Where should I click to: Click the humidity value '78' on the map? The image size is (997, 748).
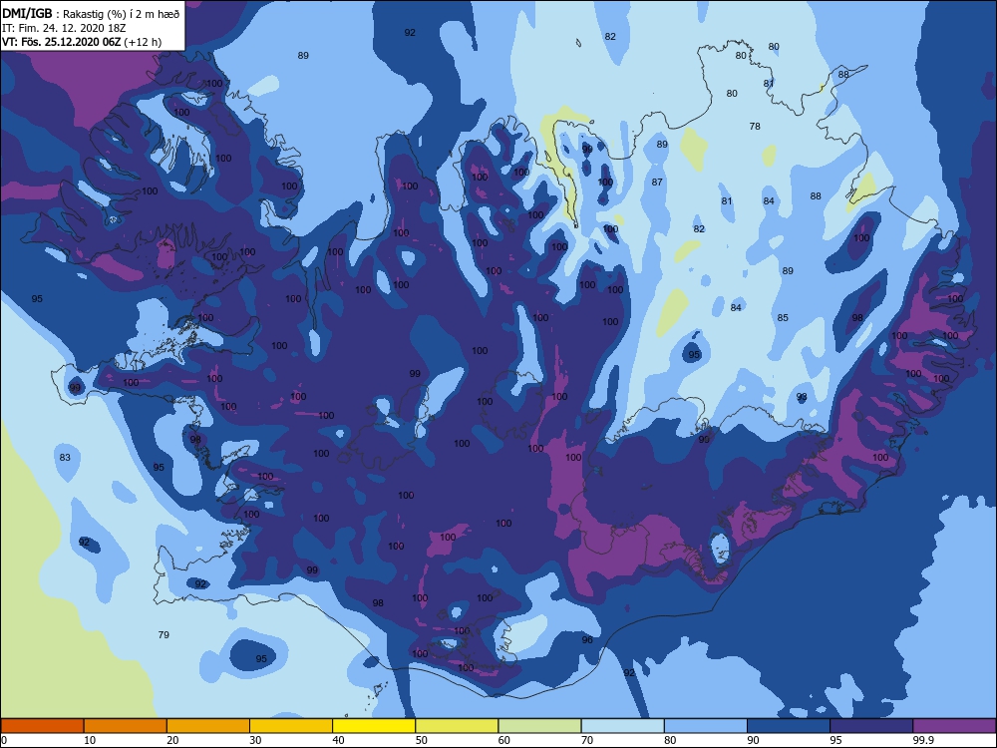755,126
